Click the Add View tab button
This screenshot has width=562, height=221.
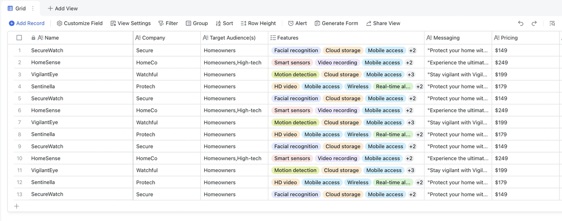(x=63, y=8)
